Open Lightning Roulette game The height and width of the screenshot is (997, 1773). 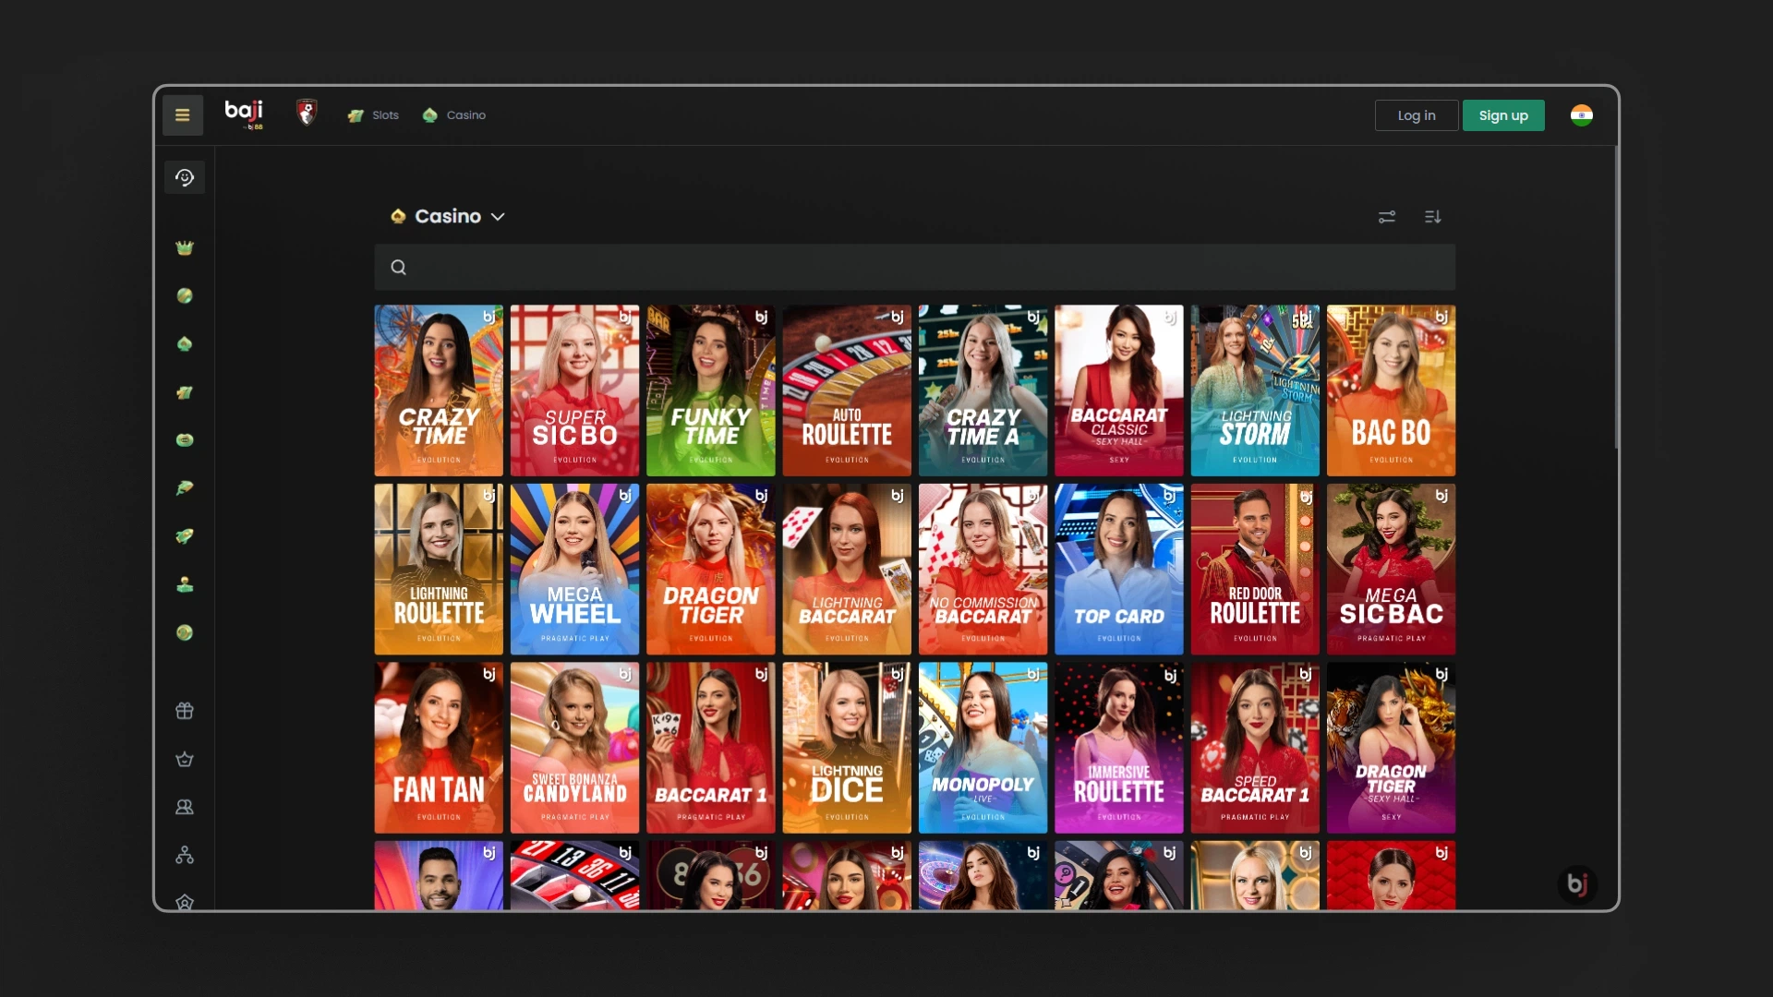439,570
